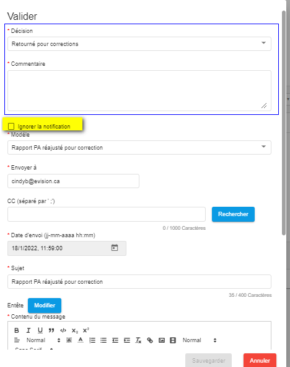Click Modifier next to Entête
290x367 pixels.
(45, 306)
